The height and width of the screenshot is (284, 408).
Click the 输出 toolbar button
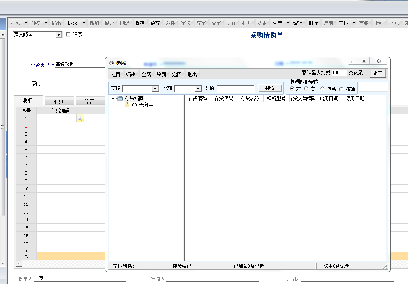tap(56, 23)
